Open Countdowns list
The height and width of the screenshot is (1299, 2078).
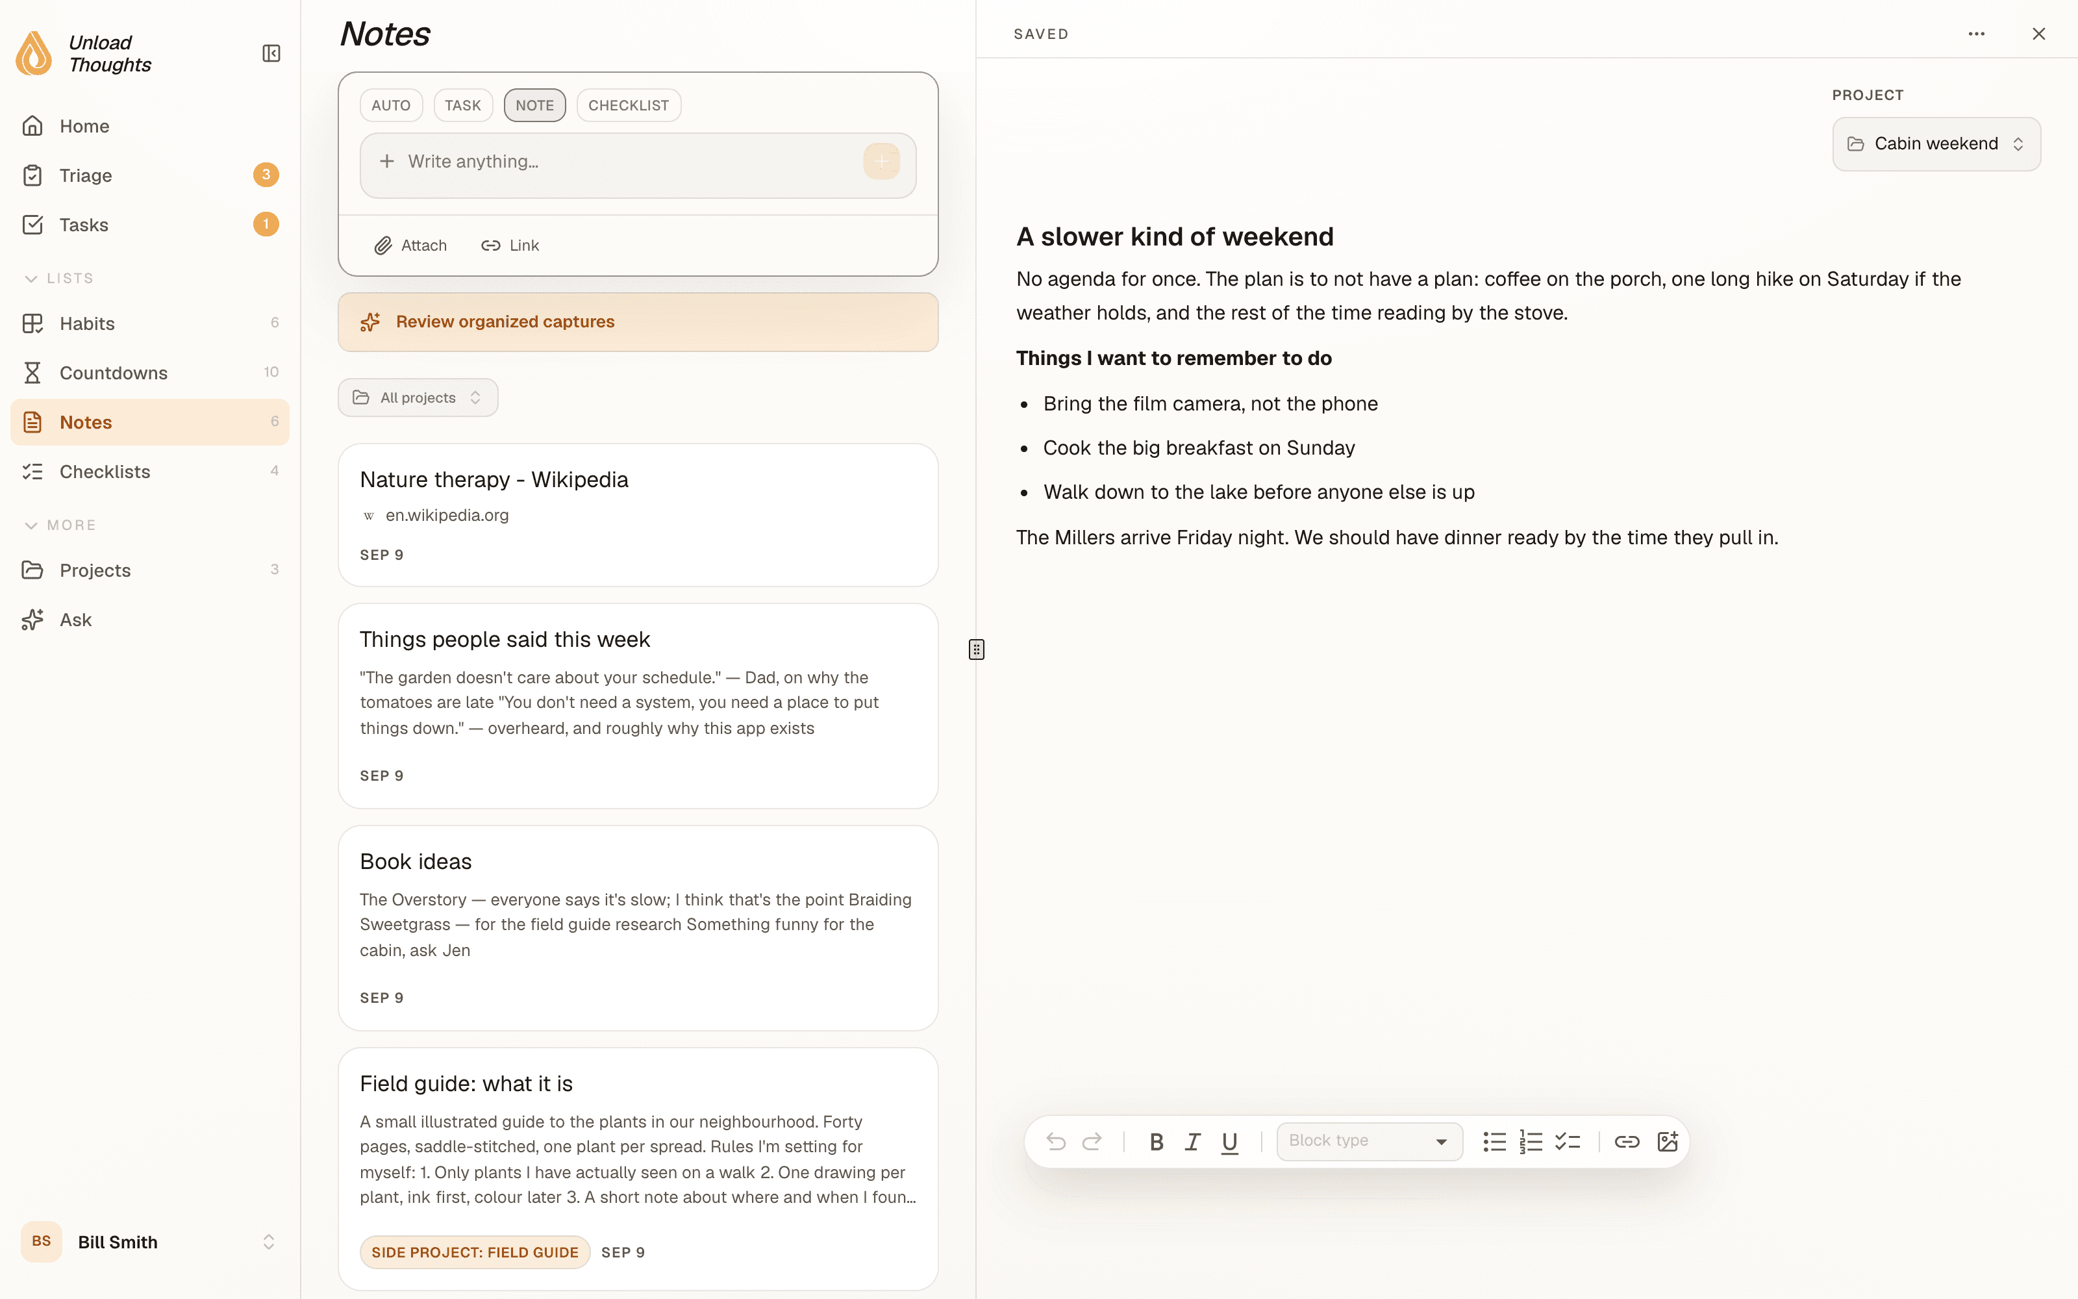pos(150,373)
